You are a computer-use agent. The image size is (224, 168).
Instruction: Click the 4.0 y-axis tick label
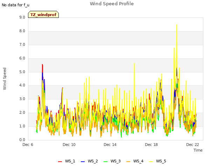pos(22,85)
